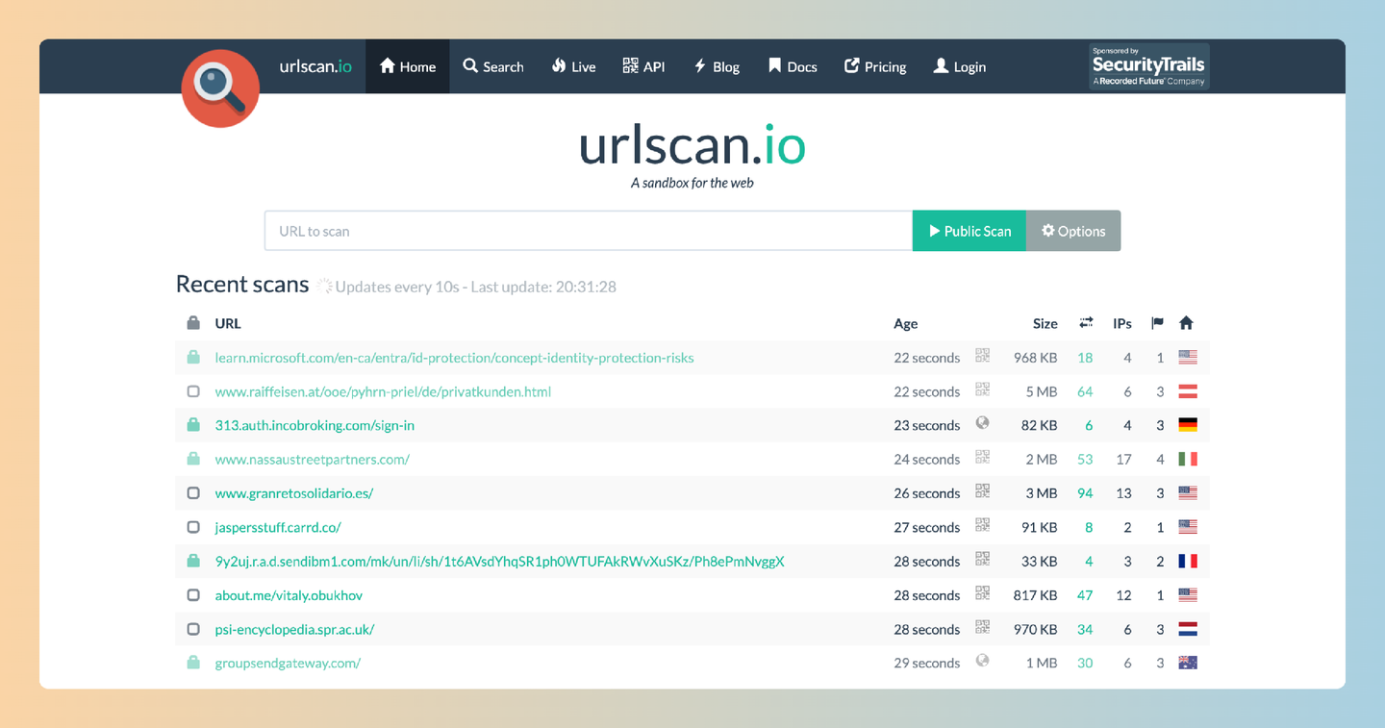Check the box next to www.granretosolidario.es
The width and height of the screenshot is (1385, 728).
click(192, 492)
